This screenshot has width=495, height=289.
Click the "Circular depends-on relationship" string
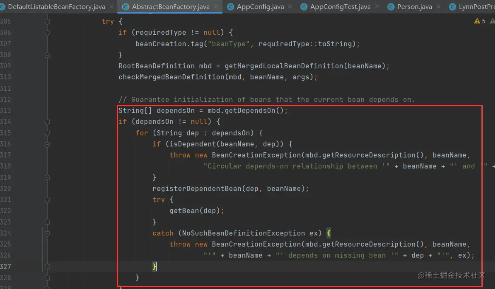pos(296,166)
